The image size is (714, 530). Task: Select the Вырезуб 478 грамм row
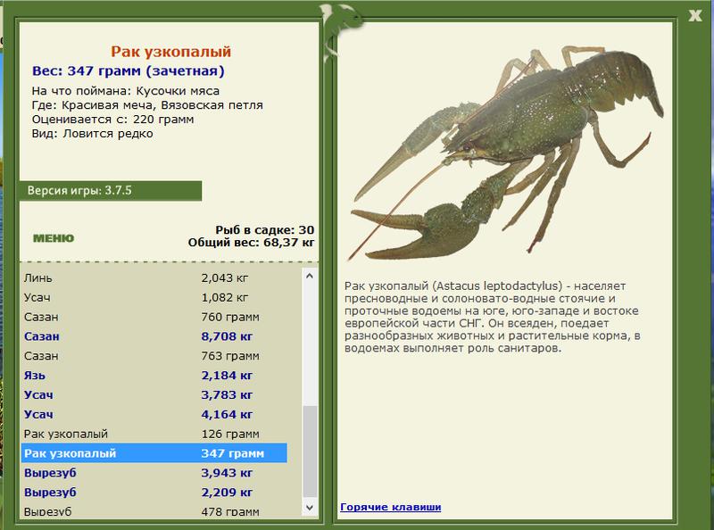(x=154, y=511)
